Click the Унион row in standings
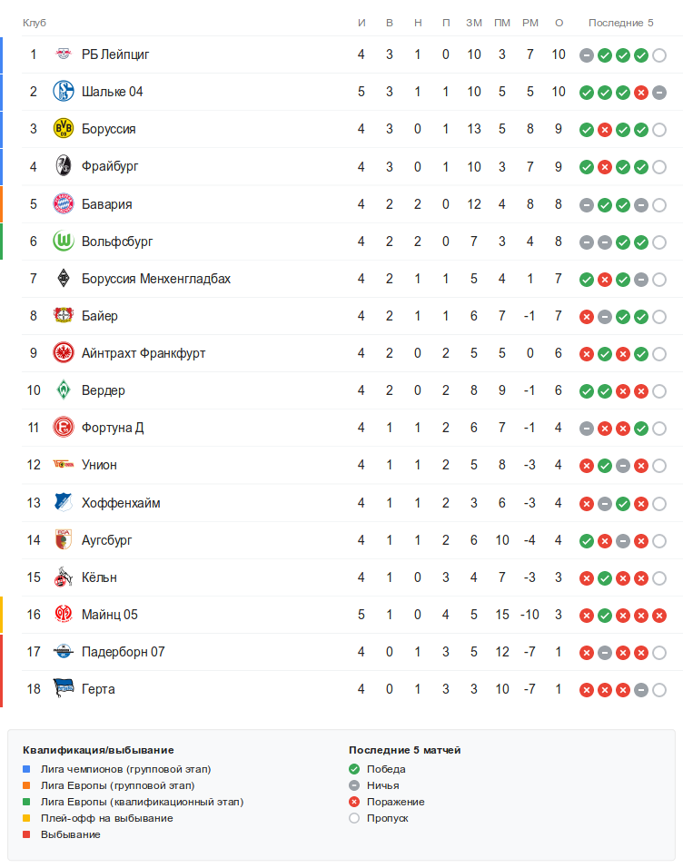The width and height of the screenshot is (683, 868). pos(99,465)
